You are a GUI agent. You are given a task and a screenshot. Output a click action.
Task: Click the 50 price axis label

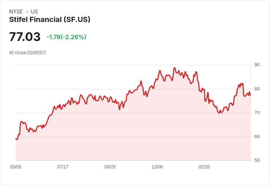[x=257, y=160]
